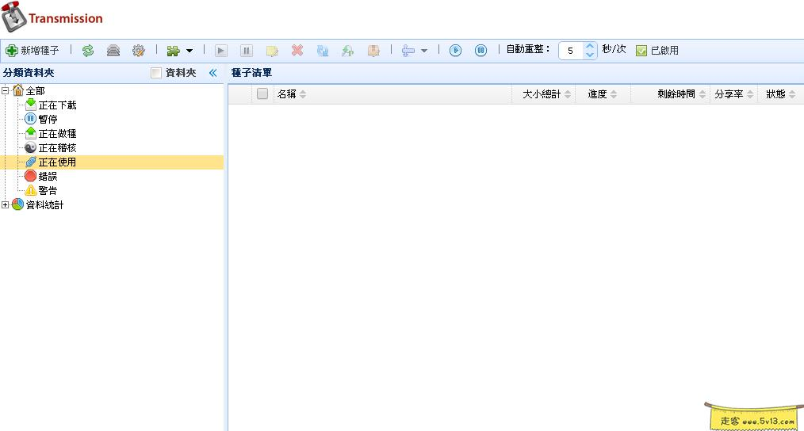Click the blue pause icon beside 暫停
Image resolution: width=804 pixels, height=431 pixels.
[31, 119]
